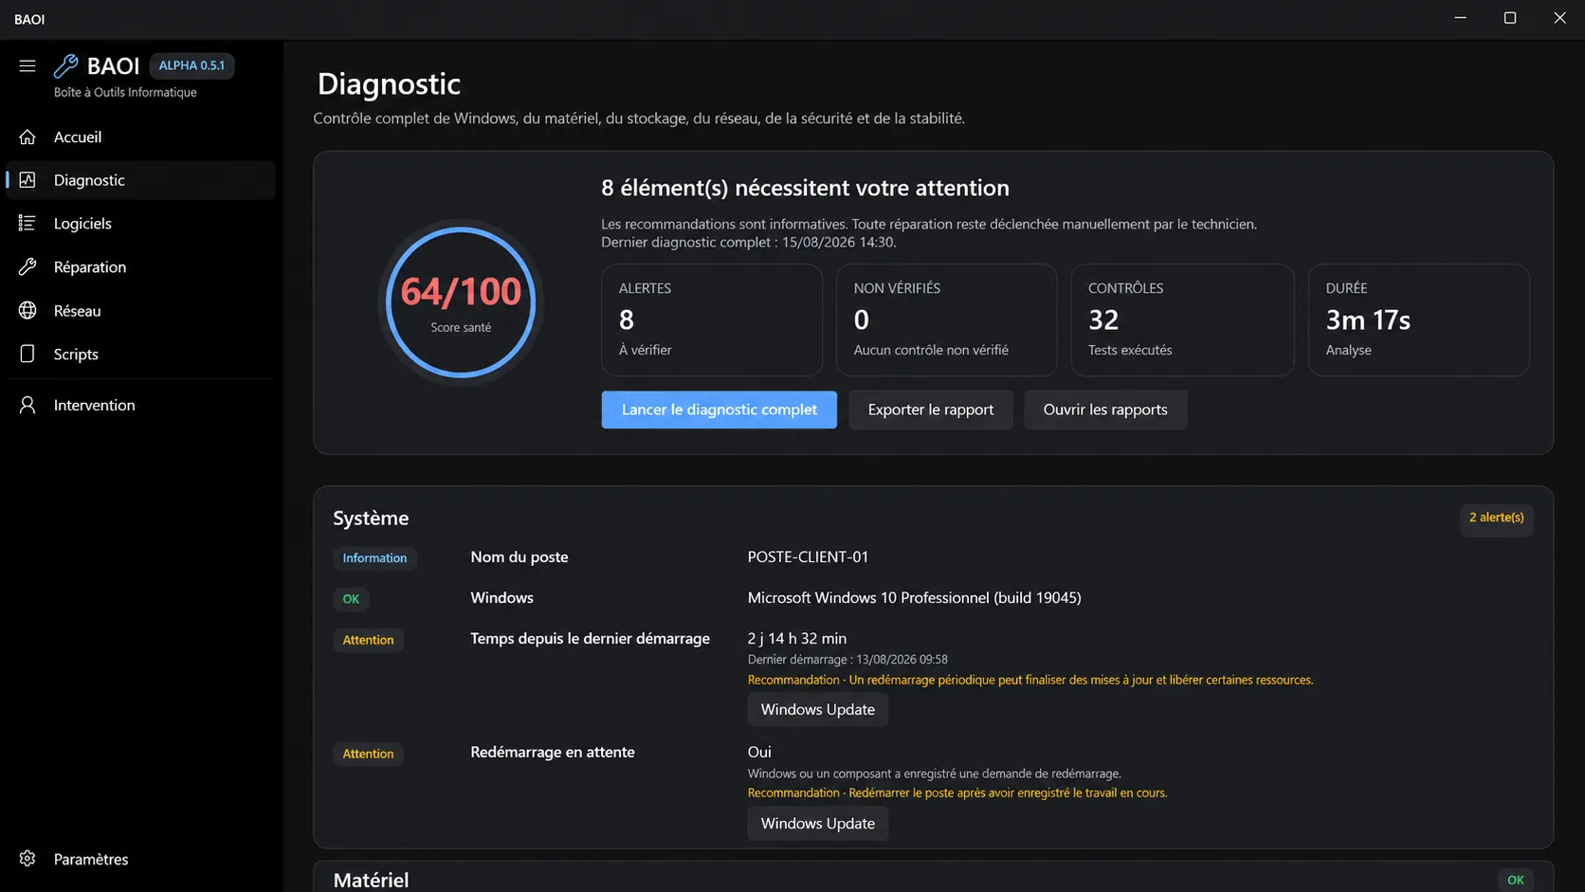Click the CONTRÔLES 32 card
This screenshot has height=892, width=1585.
click(x=1182, y=319)
